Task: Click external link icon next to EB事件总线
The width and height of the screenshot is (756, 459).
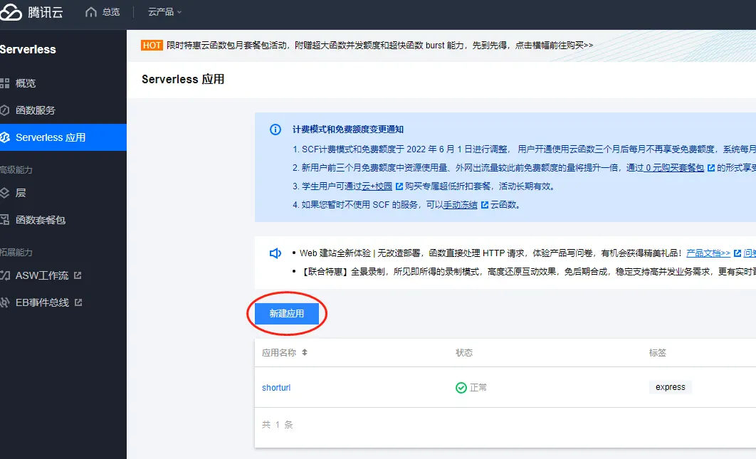Action: (x=78, y=302)
